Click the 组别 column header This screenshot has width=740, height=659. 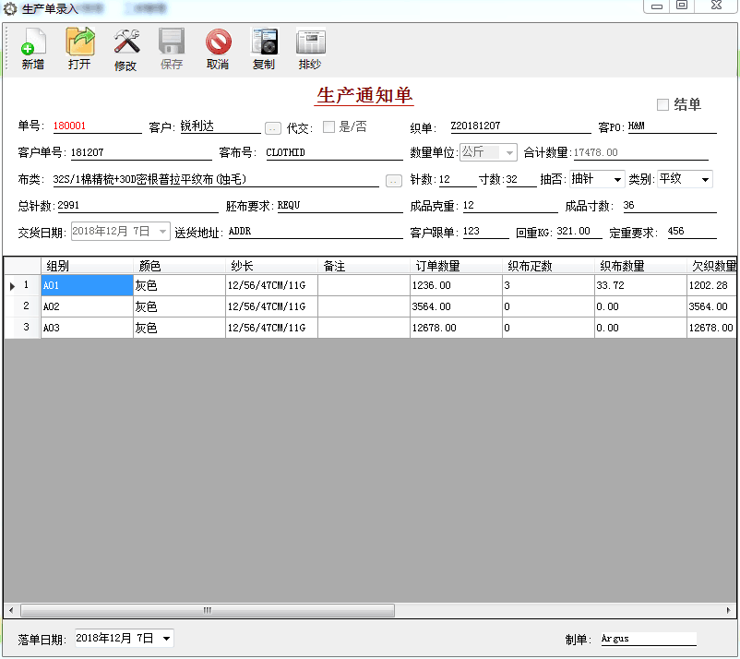pos(87,266)
